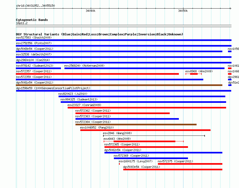This screenshot has width=239, height=188.
Task: Select the brown complex bar of dgv5081n54
Action: (x=119, y=85)
